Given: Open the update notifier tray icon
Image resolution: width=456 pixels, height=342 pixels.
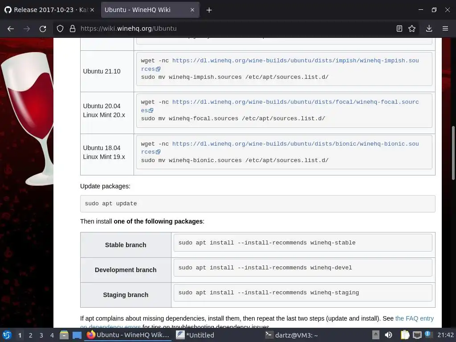Looking at the screenshot, I should coord(428,334).
